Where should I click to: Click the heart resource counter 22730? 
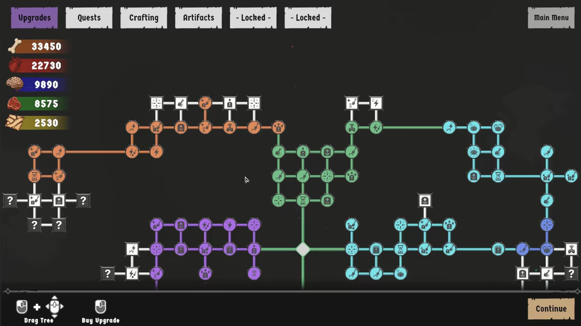pyautogui.click(x=38, y=65)
